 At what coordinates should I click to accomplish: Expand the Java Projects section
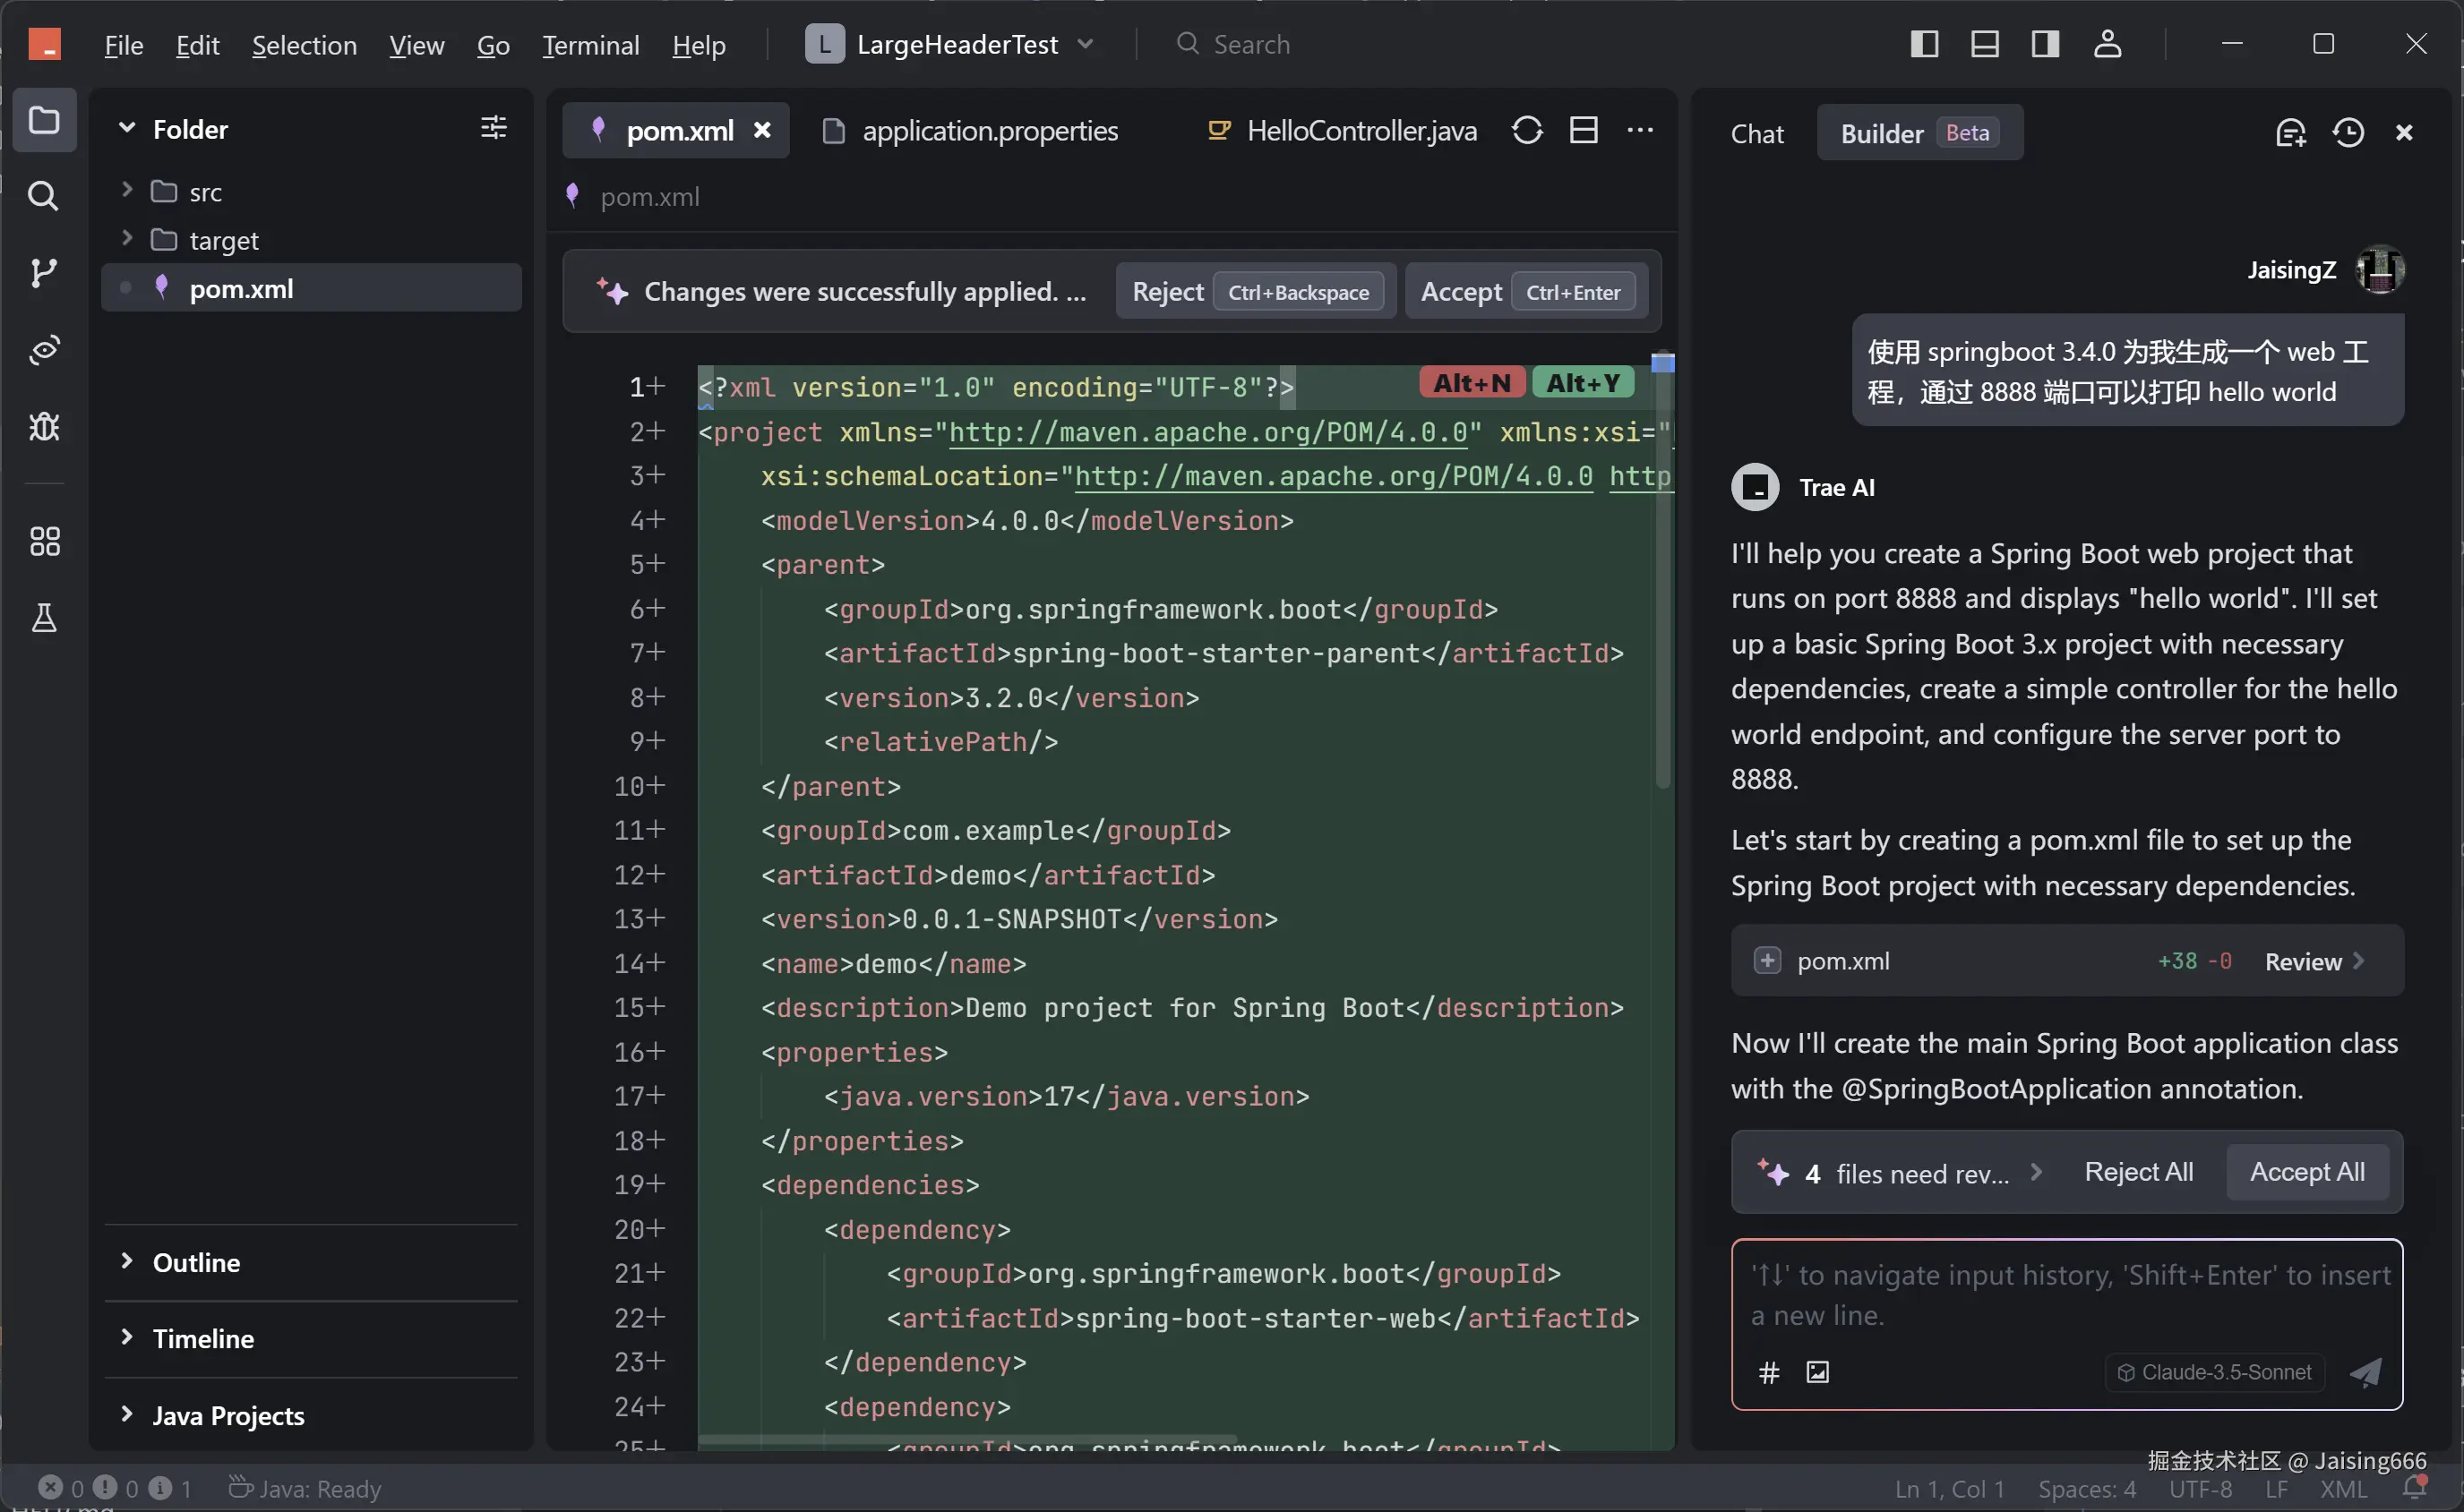pyautogui.click(x=228, y=1415)
